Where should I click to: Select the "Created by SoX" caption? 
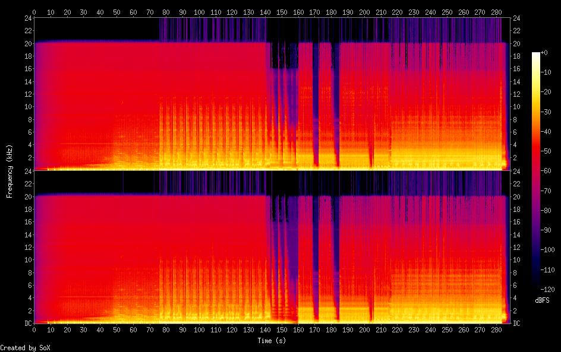pyautogui.click(x=25, y=348)
